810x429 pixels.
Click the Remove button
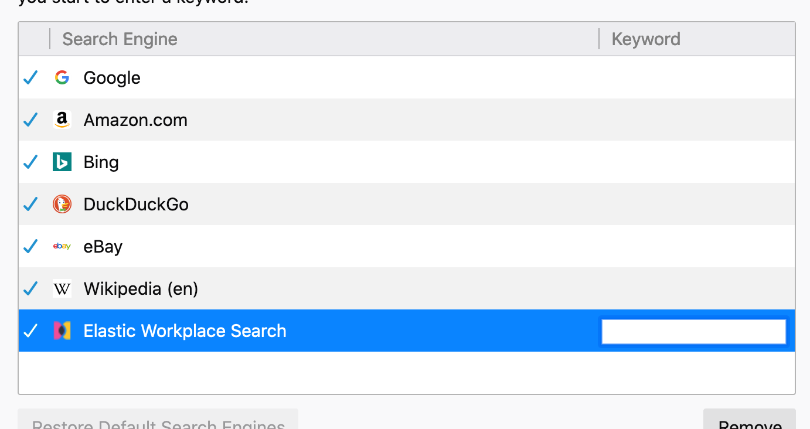pos(749,423)
